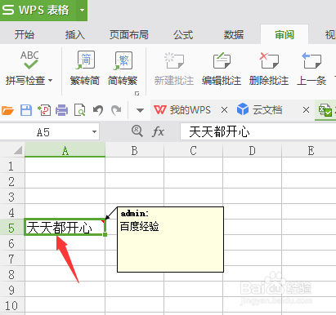
Task: Expand the WPS 表格 menu dropdown arrow
Action: tap(82, 11)
